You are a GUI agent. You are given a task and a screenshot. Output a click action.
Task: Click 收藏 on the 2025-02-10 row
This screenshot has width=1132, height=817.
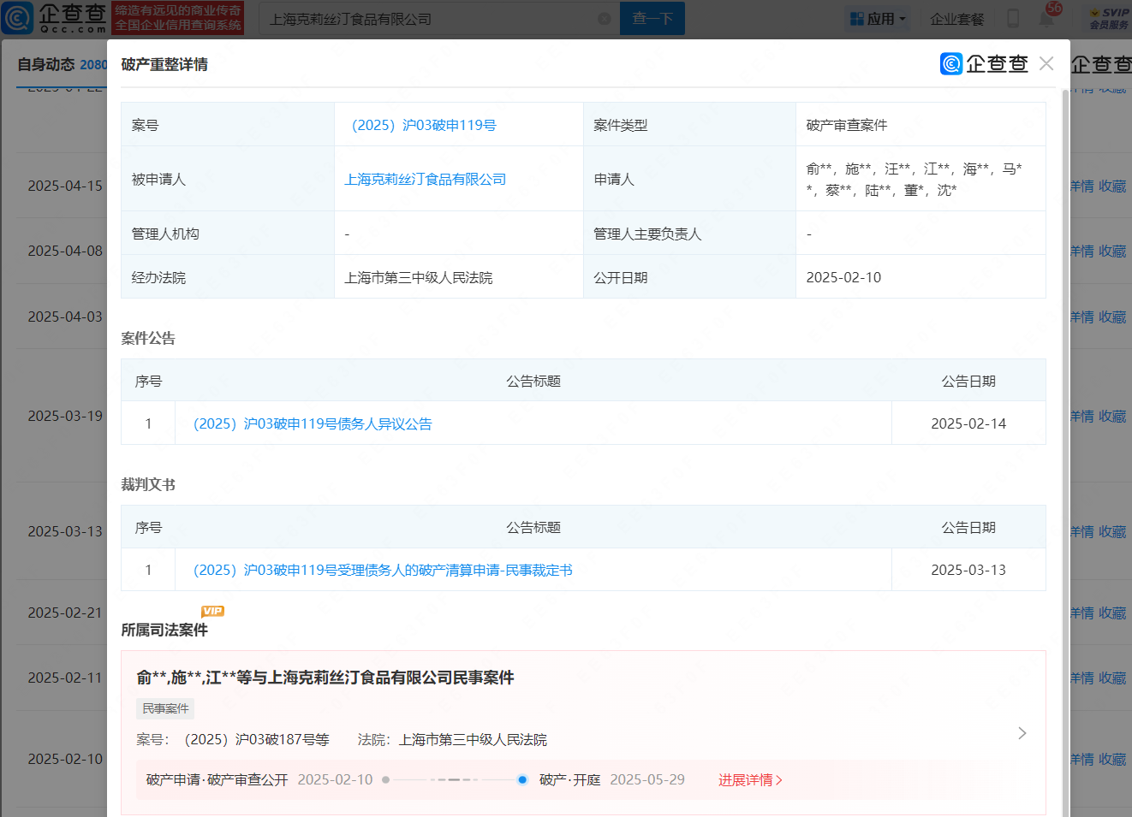1112,759
